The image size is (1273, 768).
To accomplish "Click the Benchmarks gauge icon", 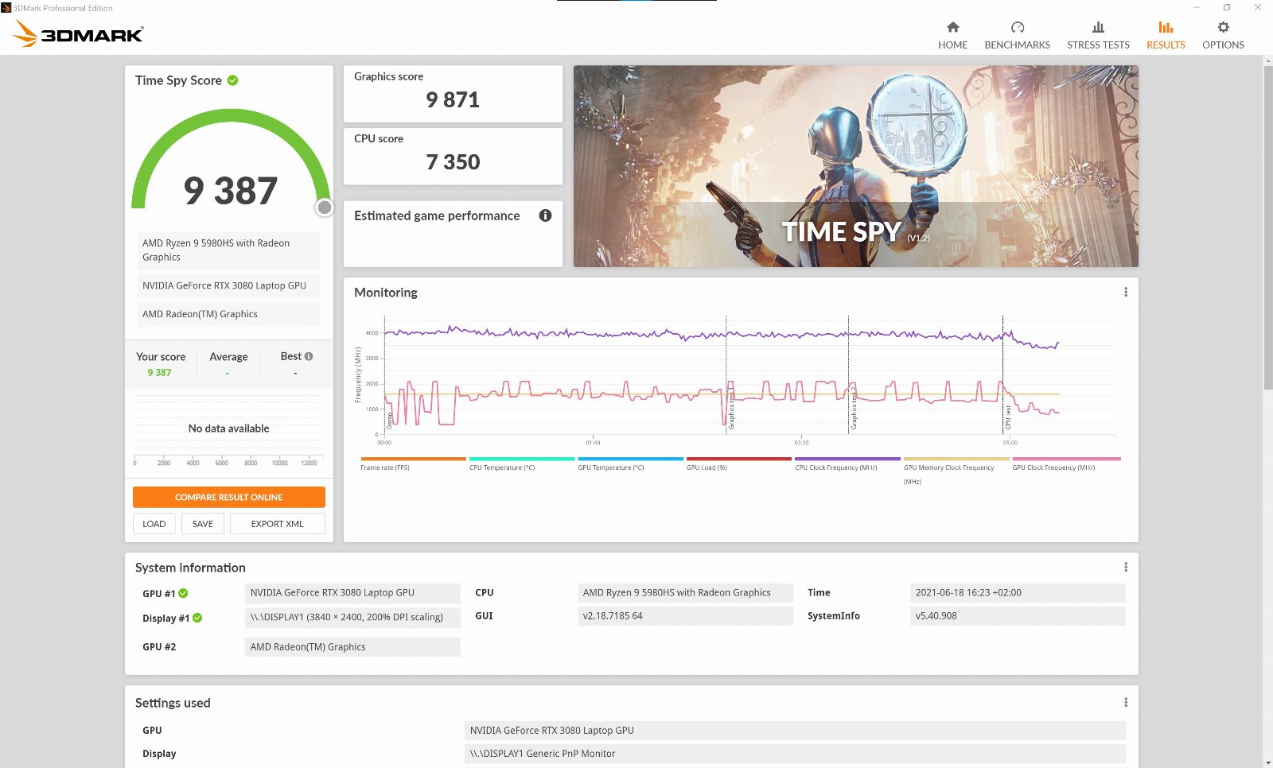I will 1017,27.
